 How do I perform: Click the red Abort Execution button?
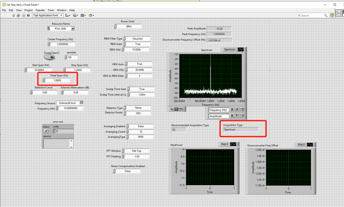(x=23, y=15)
